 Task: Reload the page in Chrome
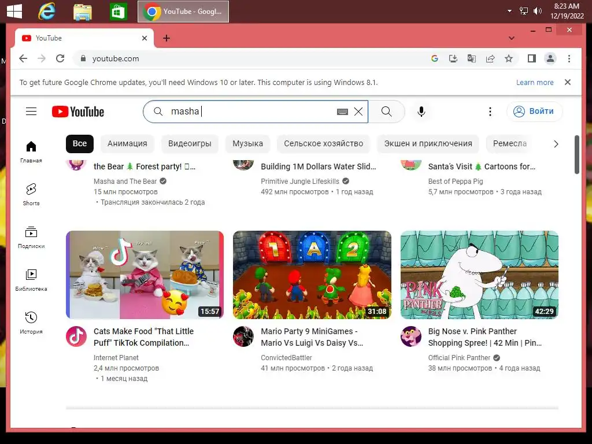(60, 58)
